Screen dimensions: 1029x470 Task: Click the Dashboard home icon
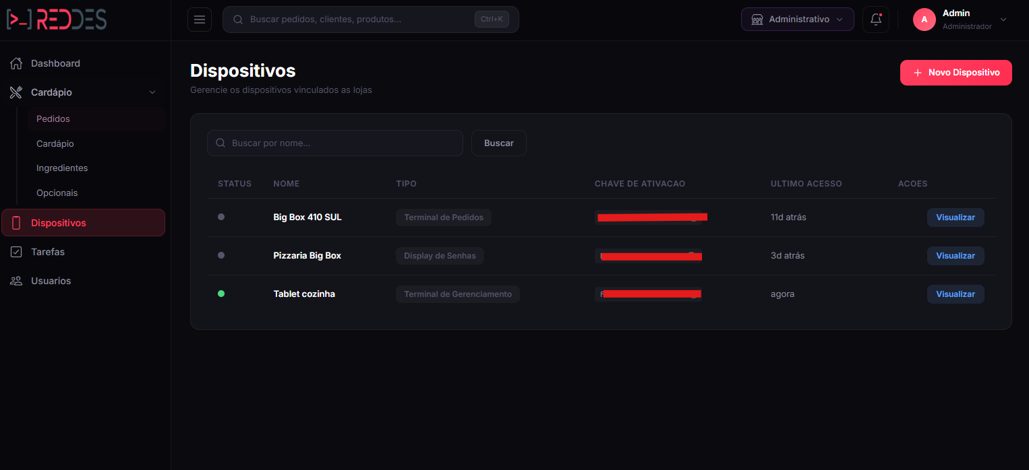coord(16,63)
